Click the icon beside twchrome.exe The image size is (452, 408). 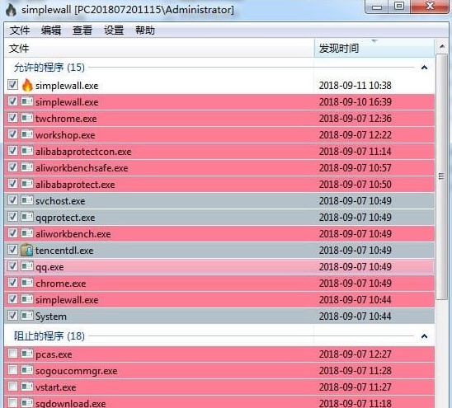click(27, 118)
